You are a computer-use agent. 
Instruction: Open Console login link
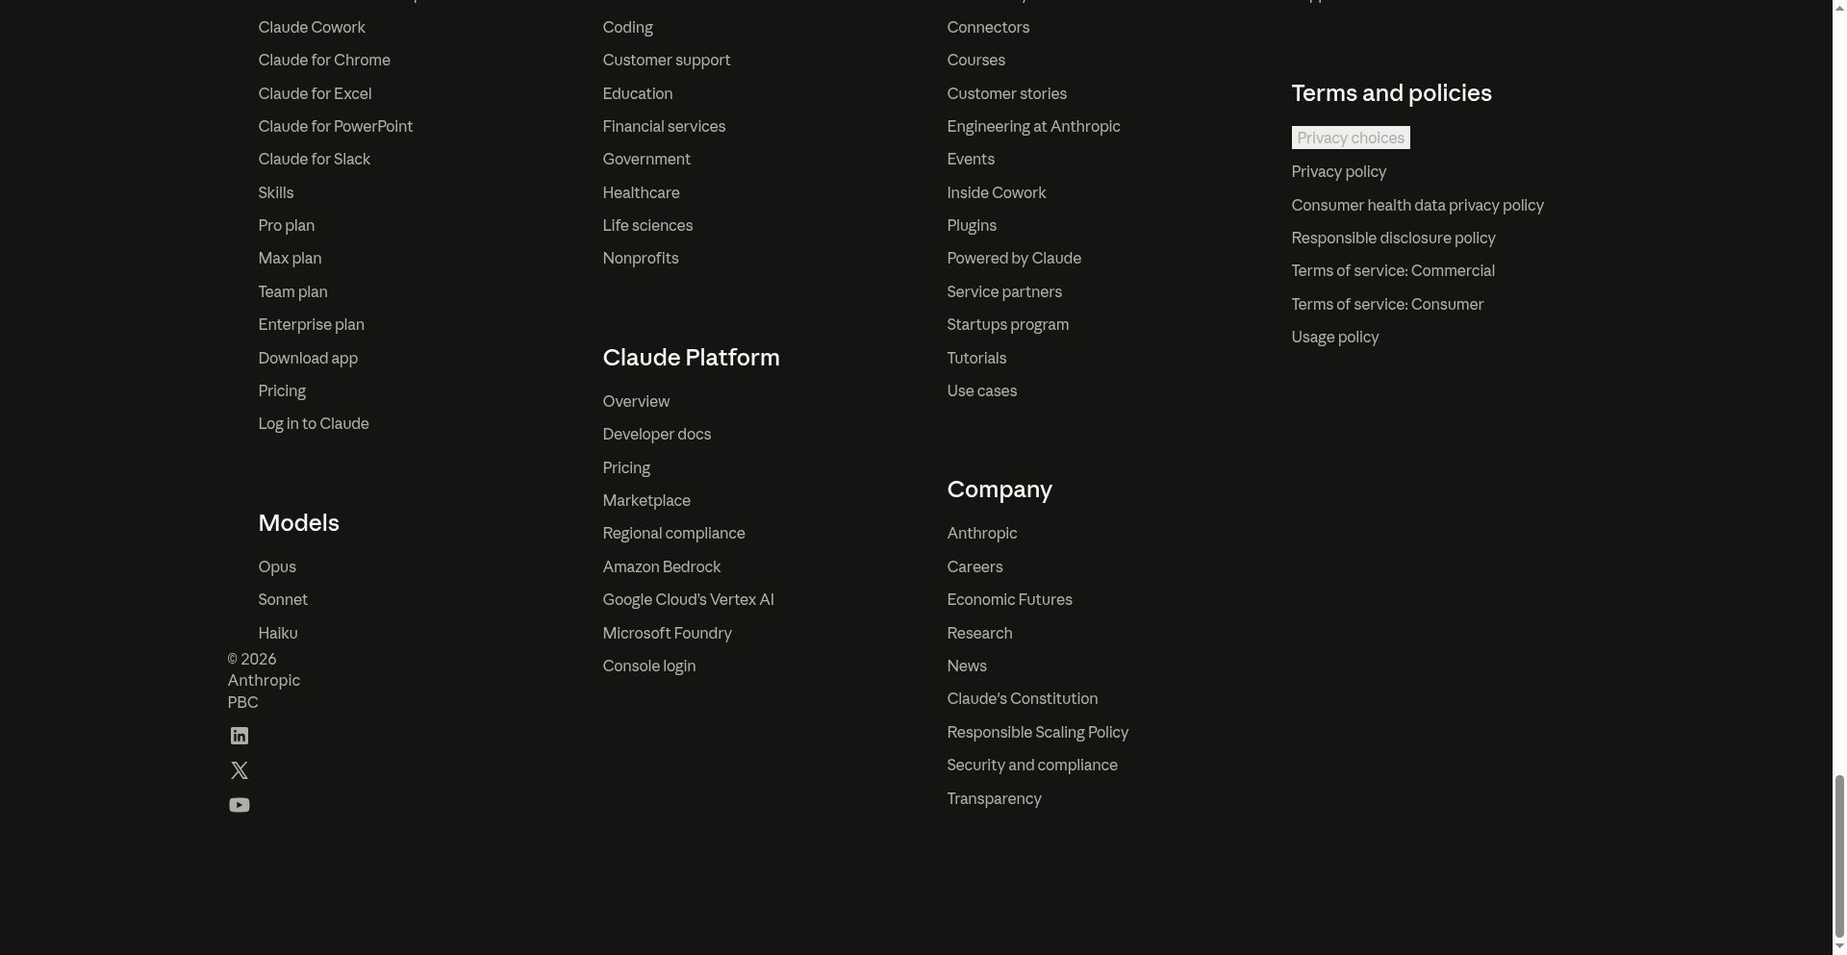(648, 666)
